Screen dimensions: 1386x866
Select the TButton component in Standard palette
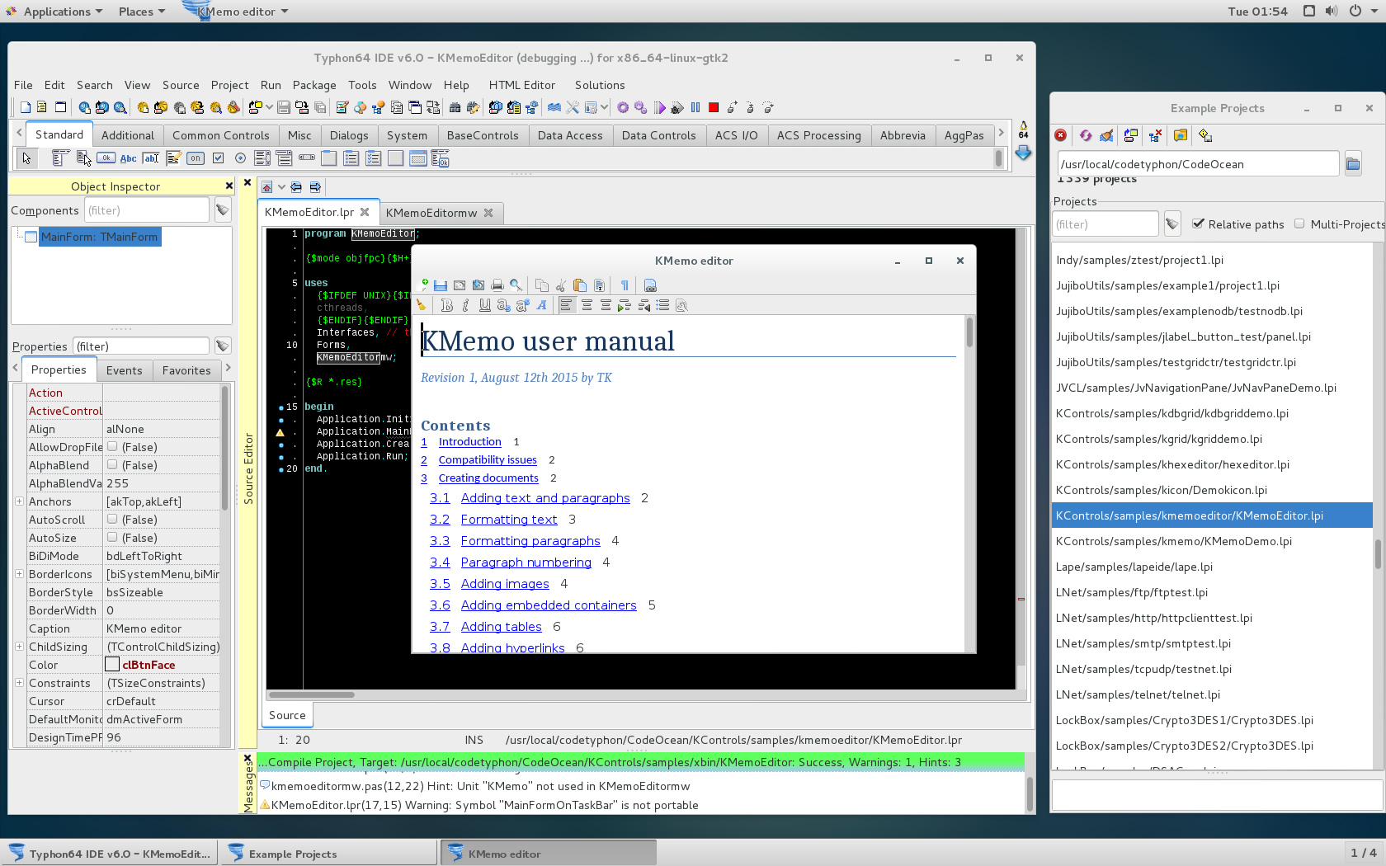pyautogui.click(x=106, y=158)
